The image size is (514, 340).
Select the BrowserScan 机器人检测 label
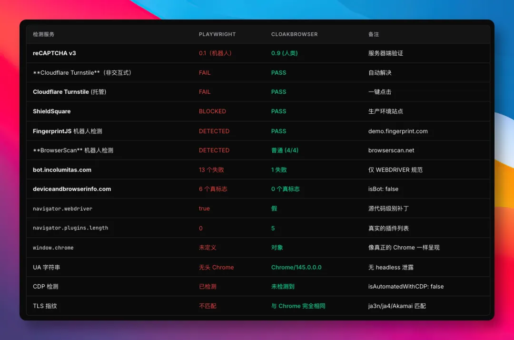[73, 150]
